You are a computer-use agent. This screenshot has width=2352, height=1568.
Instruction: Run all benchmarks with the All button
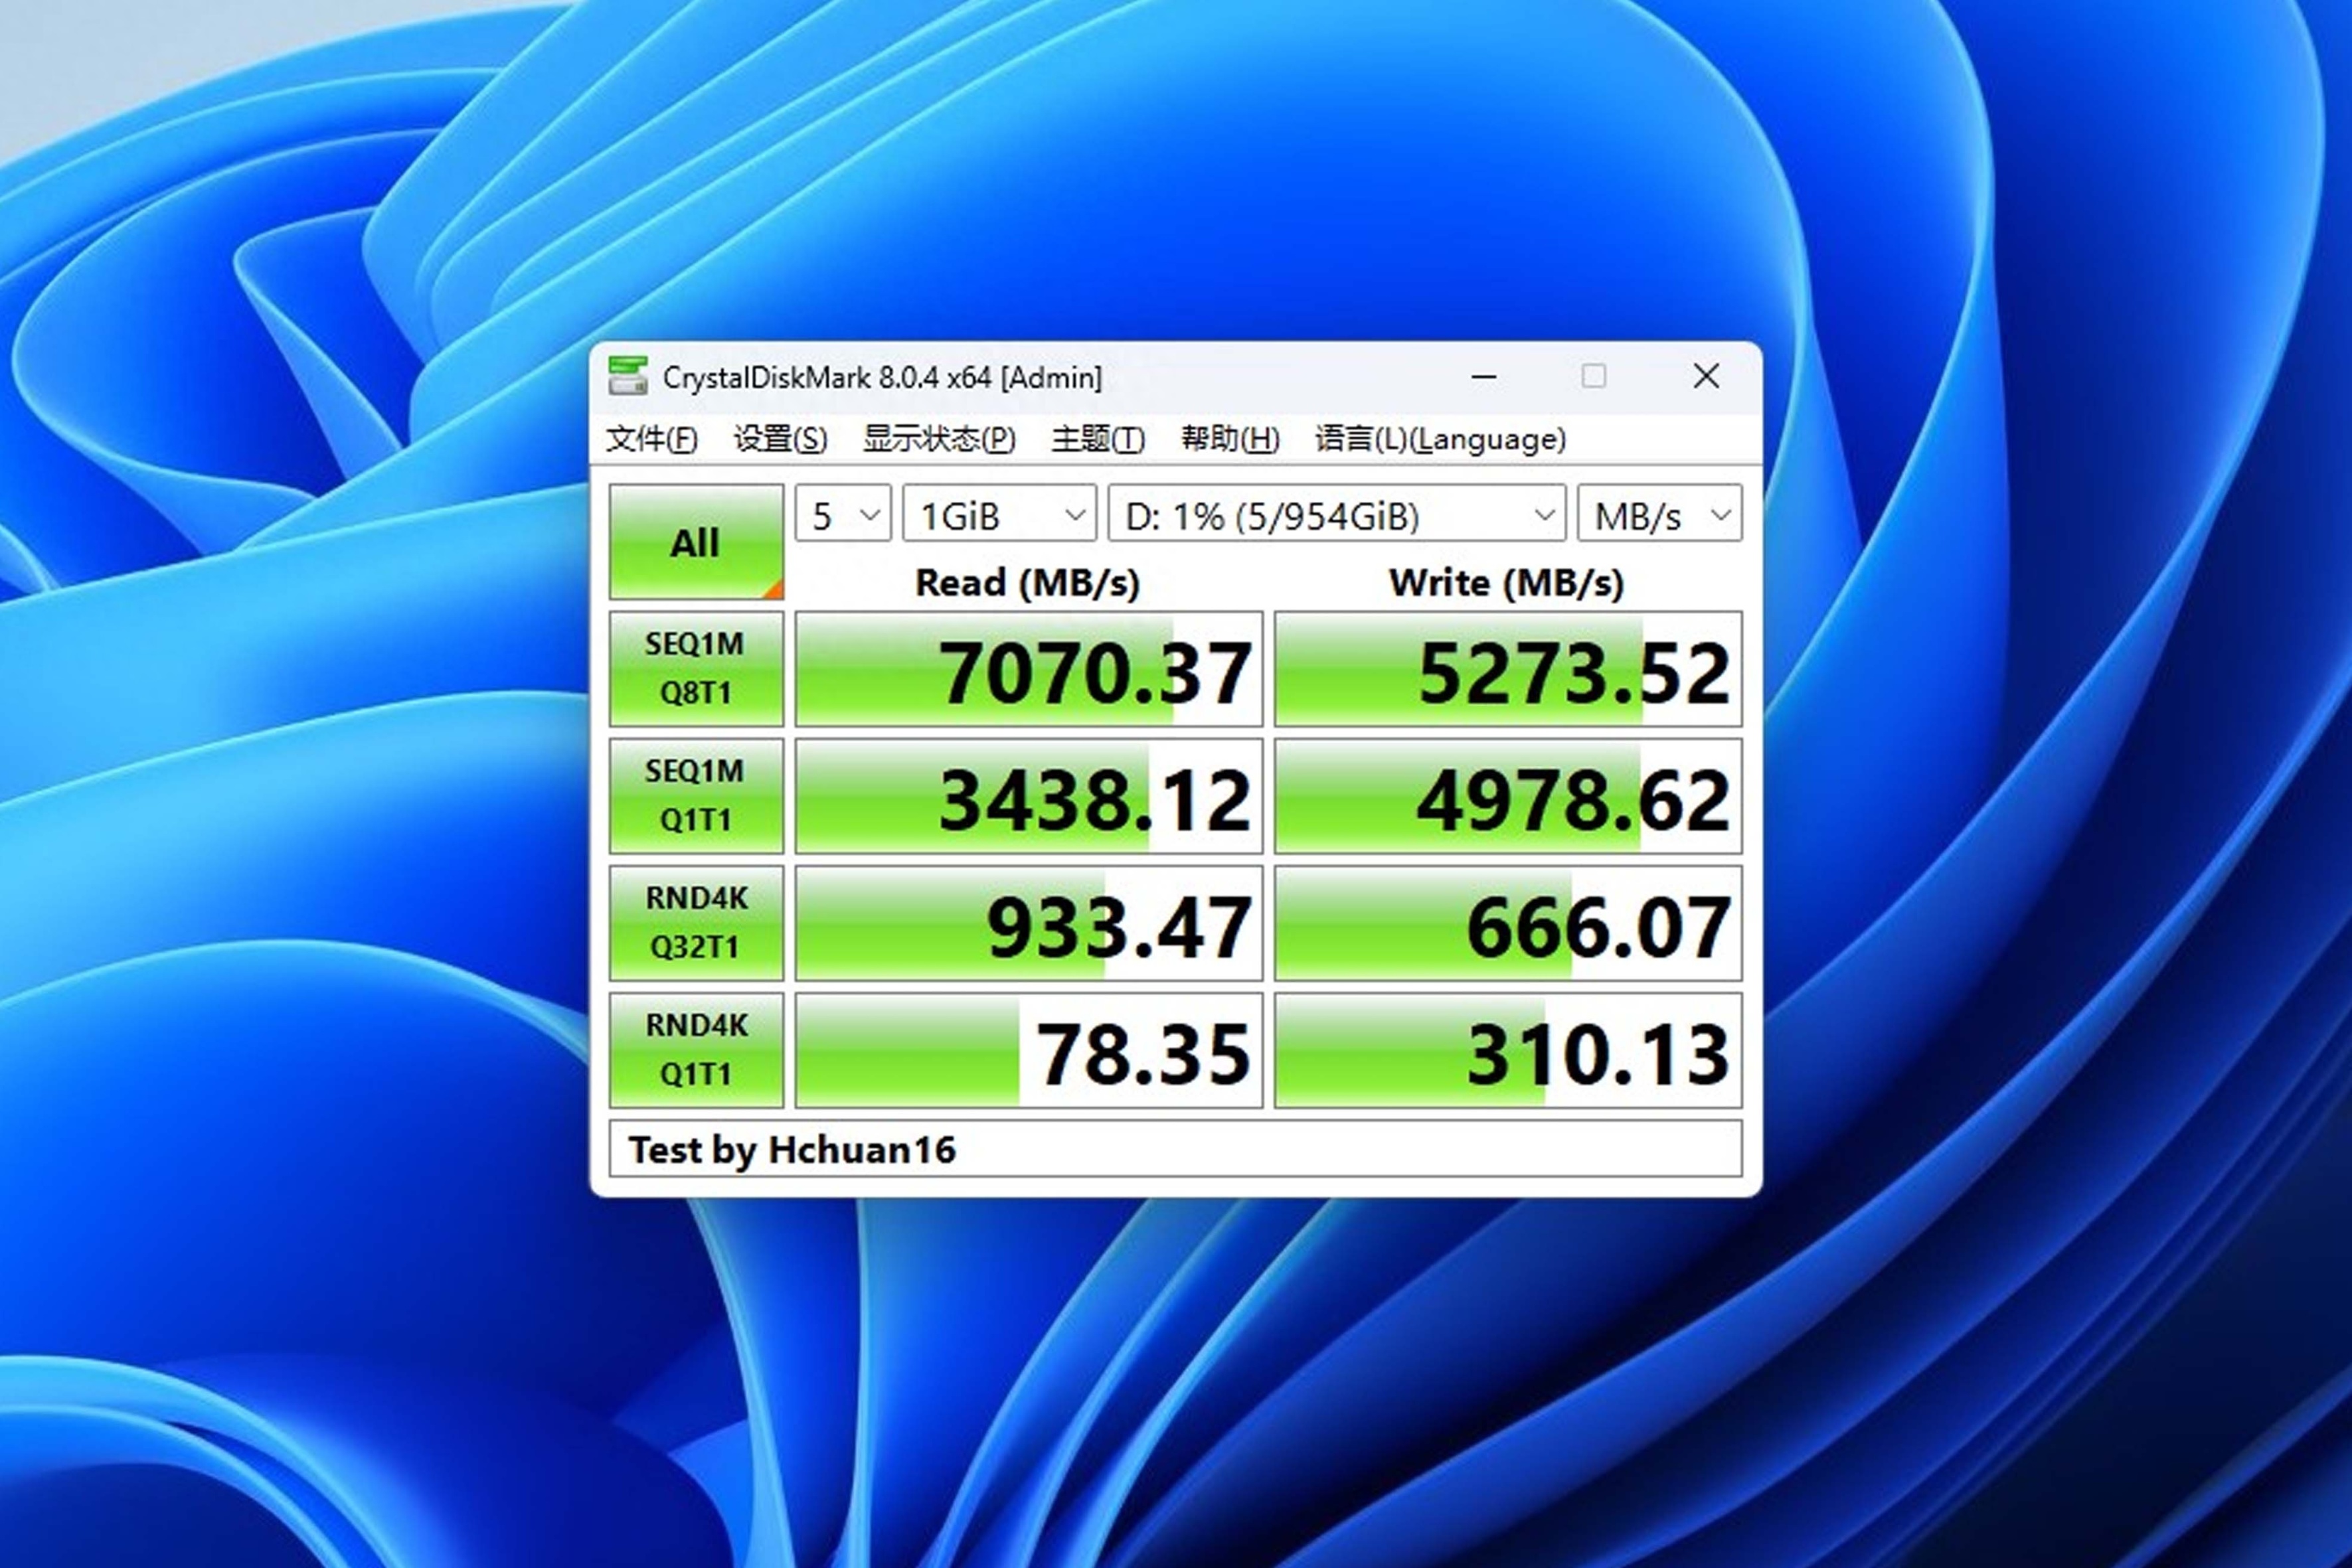point(695,542)
